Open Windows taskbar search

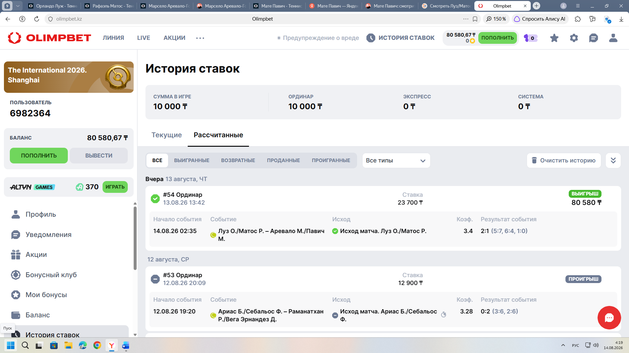click(x=25, y=345)
